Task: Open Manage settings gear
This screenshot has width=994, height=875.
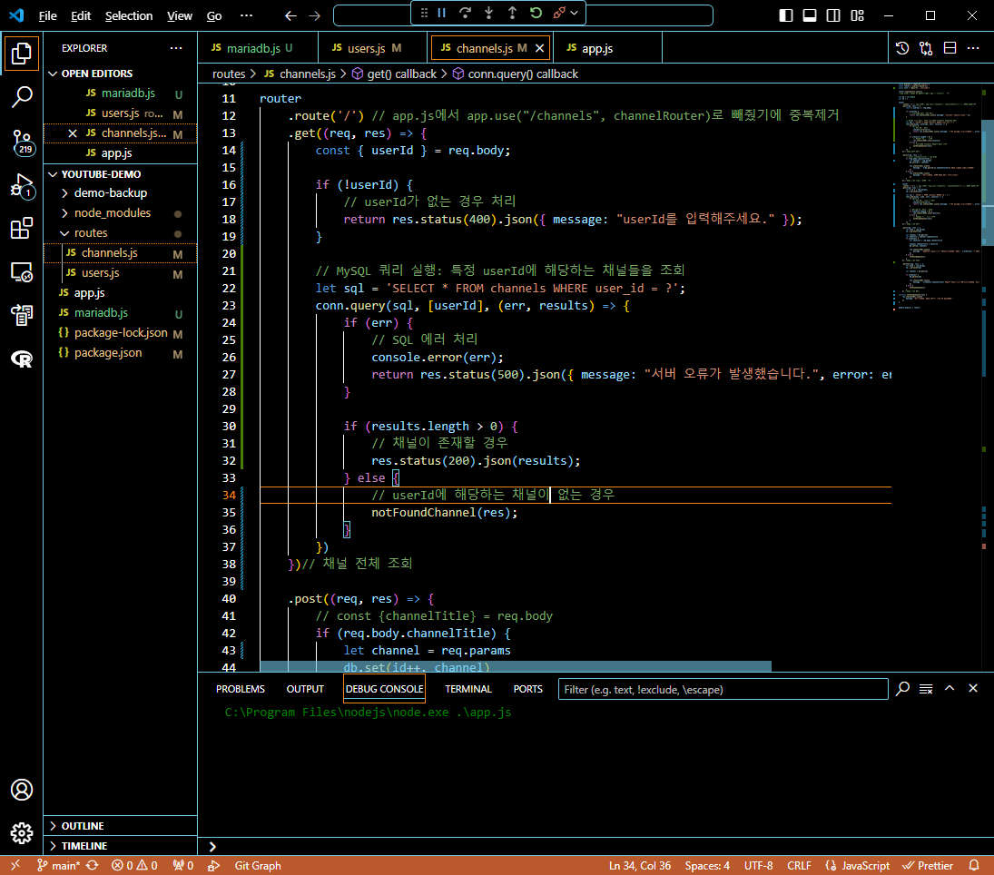Action: tap(22, 833)
